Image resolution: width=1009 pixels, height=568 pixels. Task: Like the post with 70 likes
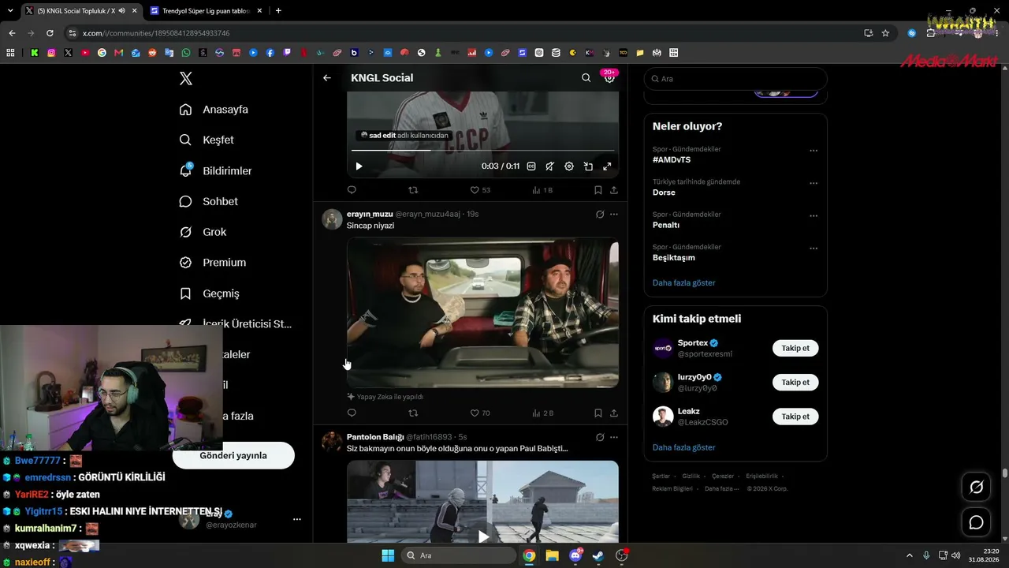(480, 413)
